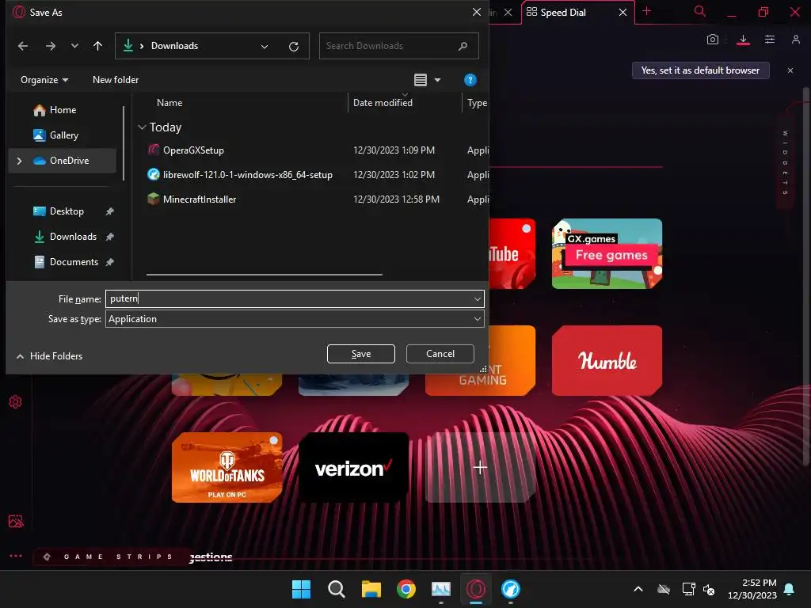This screenshot has height=608, width=811.
Task: Click the Save button
Action: [x=361, y=354]
